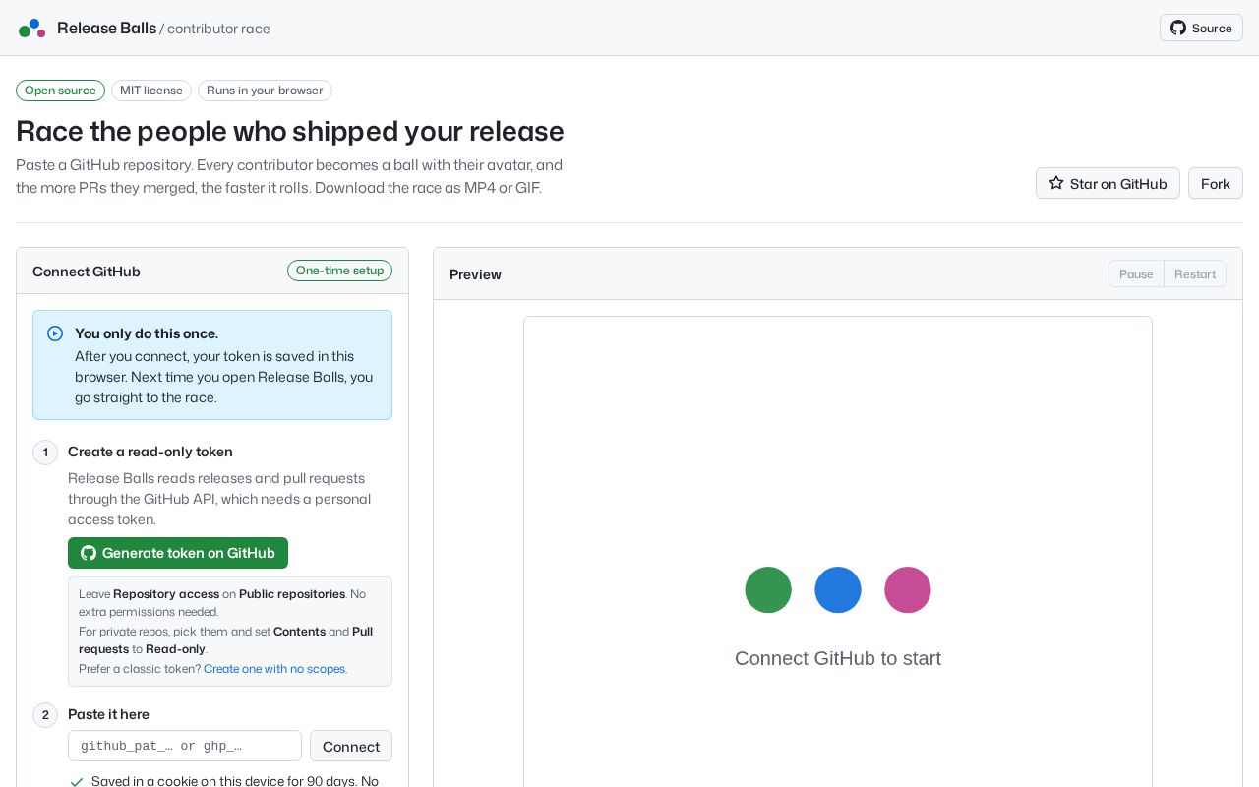Click the GitHub icon in the Generate token button

pyautogui.click(x=89, y=553)
